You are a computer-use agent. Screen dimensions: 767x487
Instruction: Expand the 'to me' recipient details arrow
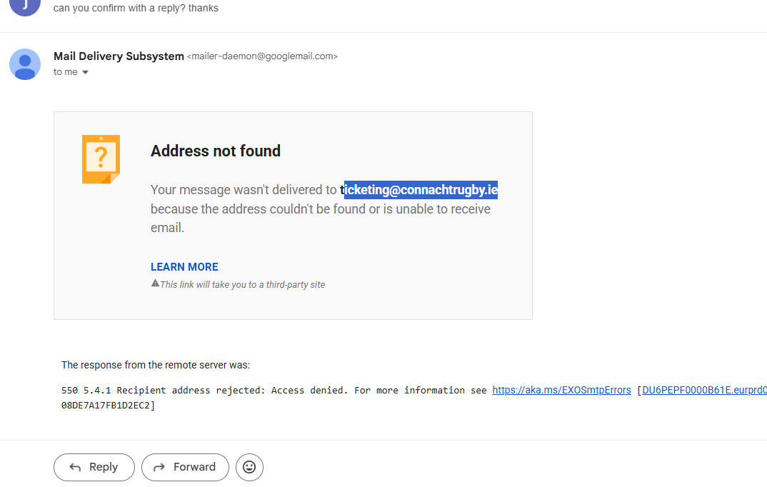[x=85, y=72]
